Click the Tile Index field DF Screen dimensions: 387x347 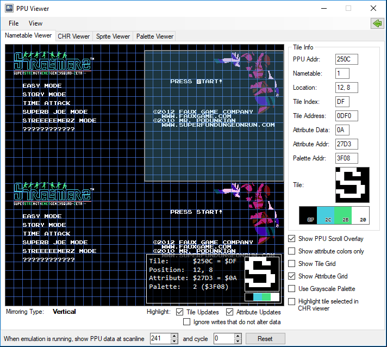coord(342,102)
